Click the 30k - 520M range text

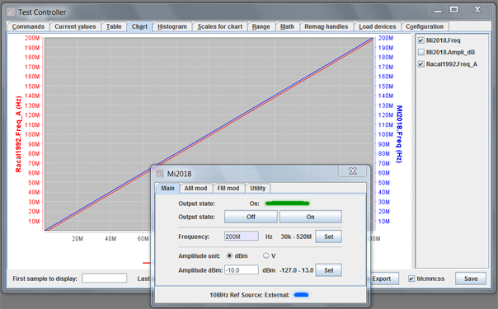296,236
